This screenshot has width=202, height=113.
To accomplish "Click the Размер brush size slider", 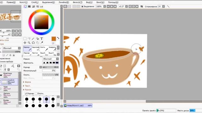I will [x=50, y=67].
